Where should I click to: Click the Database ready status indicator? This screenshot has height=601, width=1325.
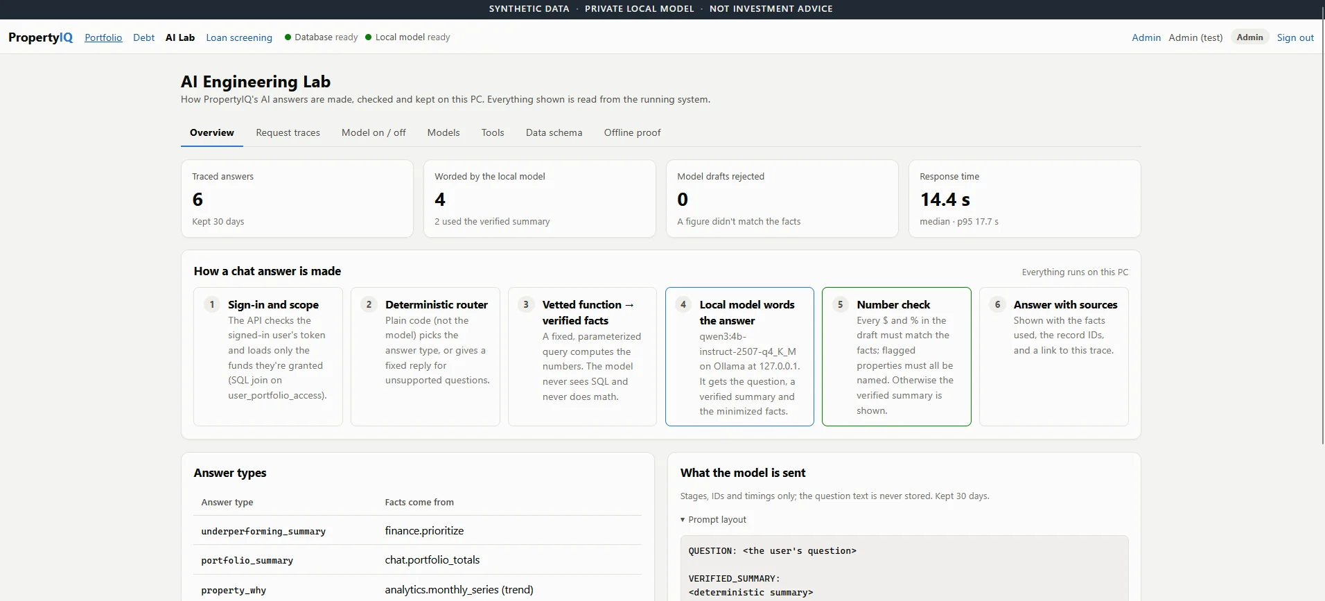point(322,37)
